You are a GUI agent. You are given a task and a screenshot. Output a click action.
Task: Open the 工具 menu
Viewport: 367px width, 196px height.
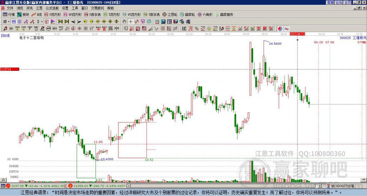[x=75, y=8]
